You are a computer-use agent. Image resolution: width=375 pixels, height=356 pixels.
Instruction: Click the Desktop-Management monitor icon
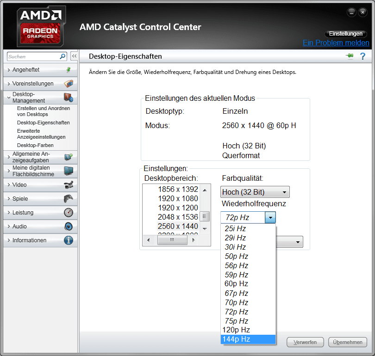point(69,98)
